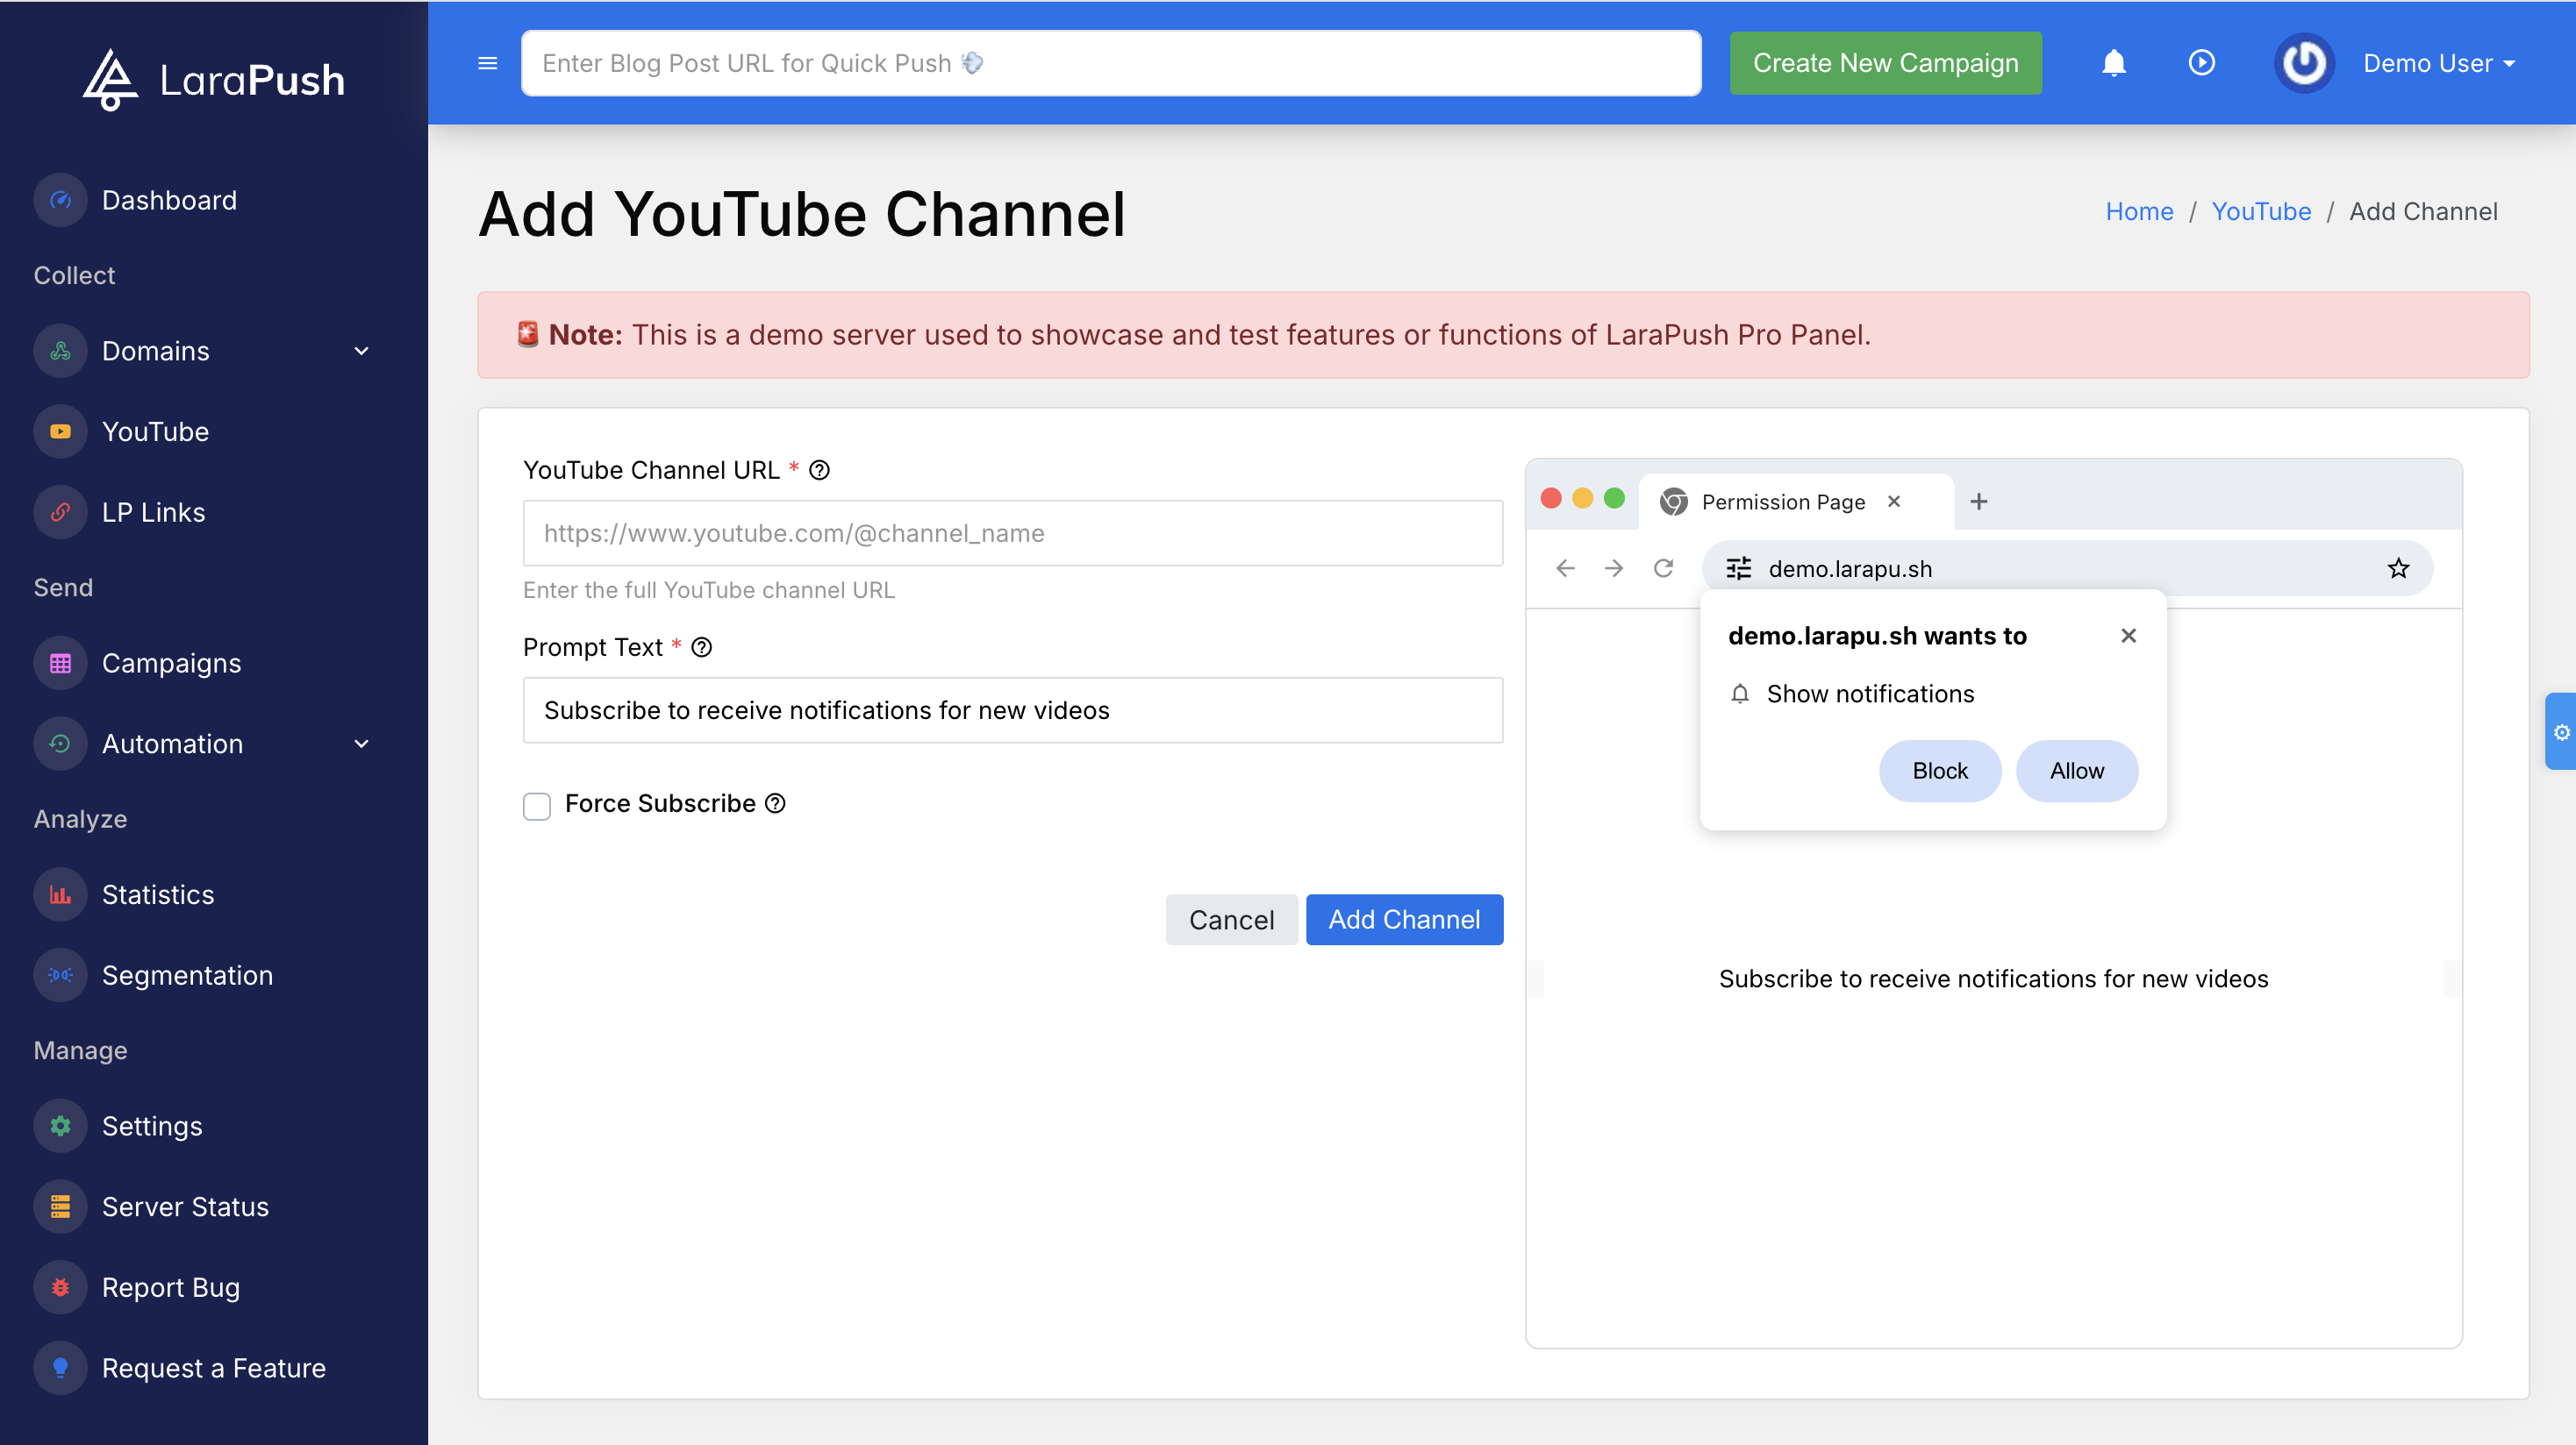2576x1445 pixels.
Task: Click the Report Bug icon
Action: tap(60, 1288)
